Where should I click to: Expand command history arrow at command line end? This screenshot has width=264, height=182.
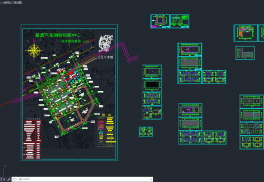point(151,179)
